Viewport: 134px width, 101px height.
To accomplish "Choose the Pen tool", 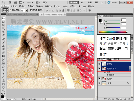I will [x=3, y=67].
